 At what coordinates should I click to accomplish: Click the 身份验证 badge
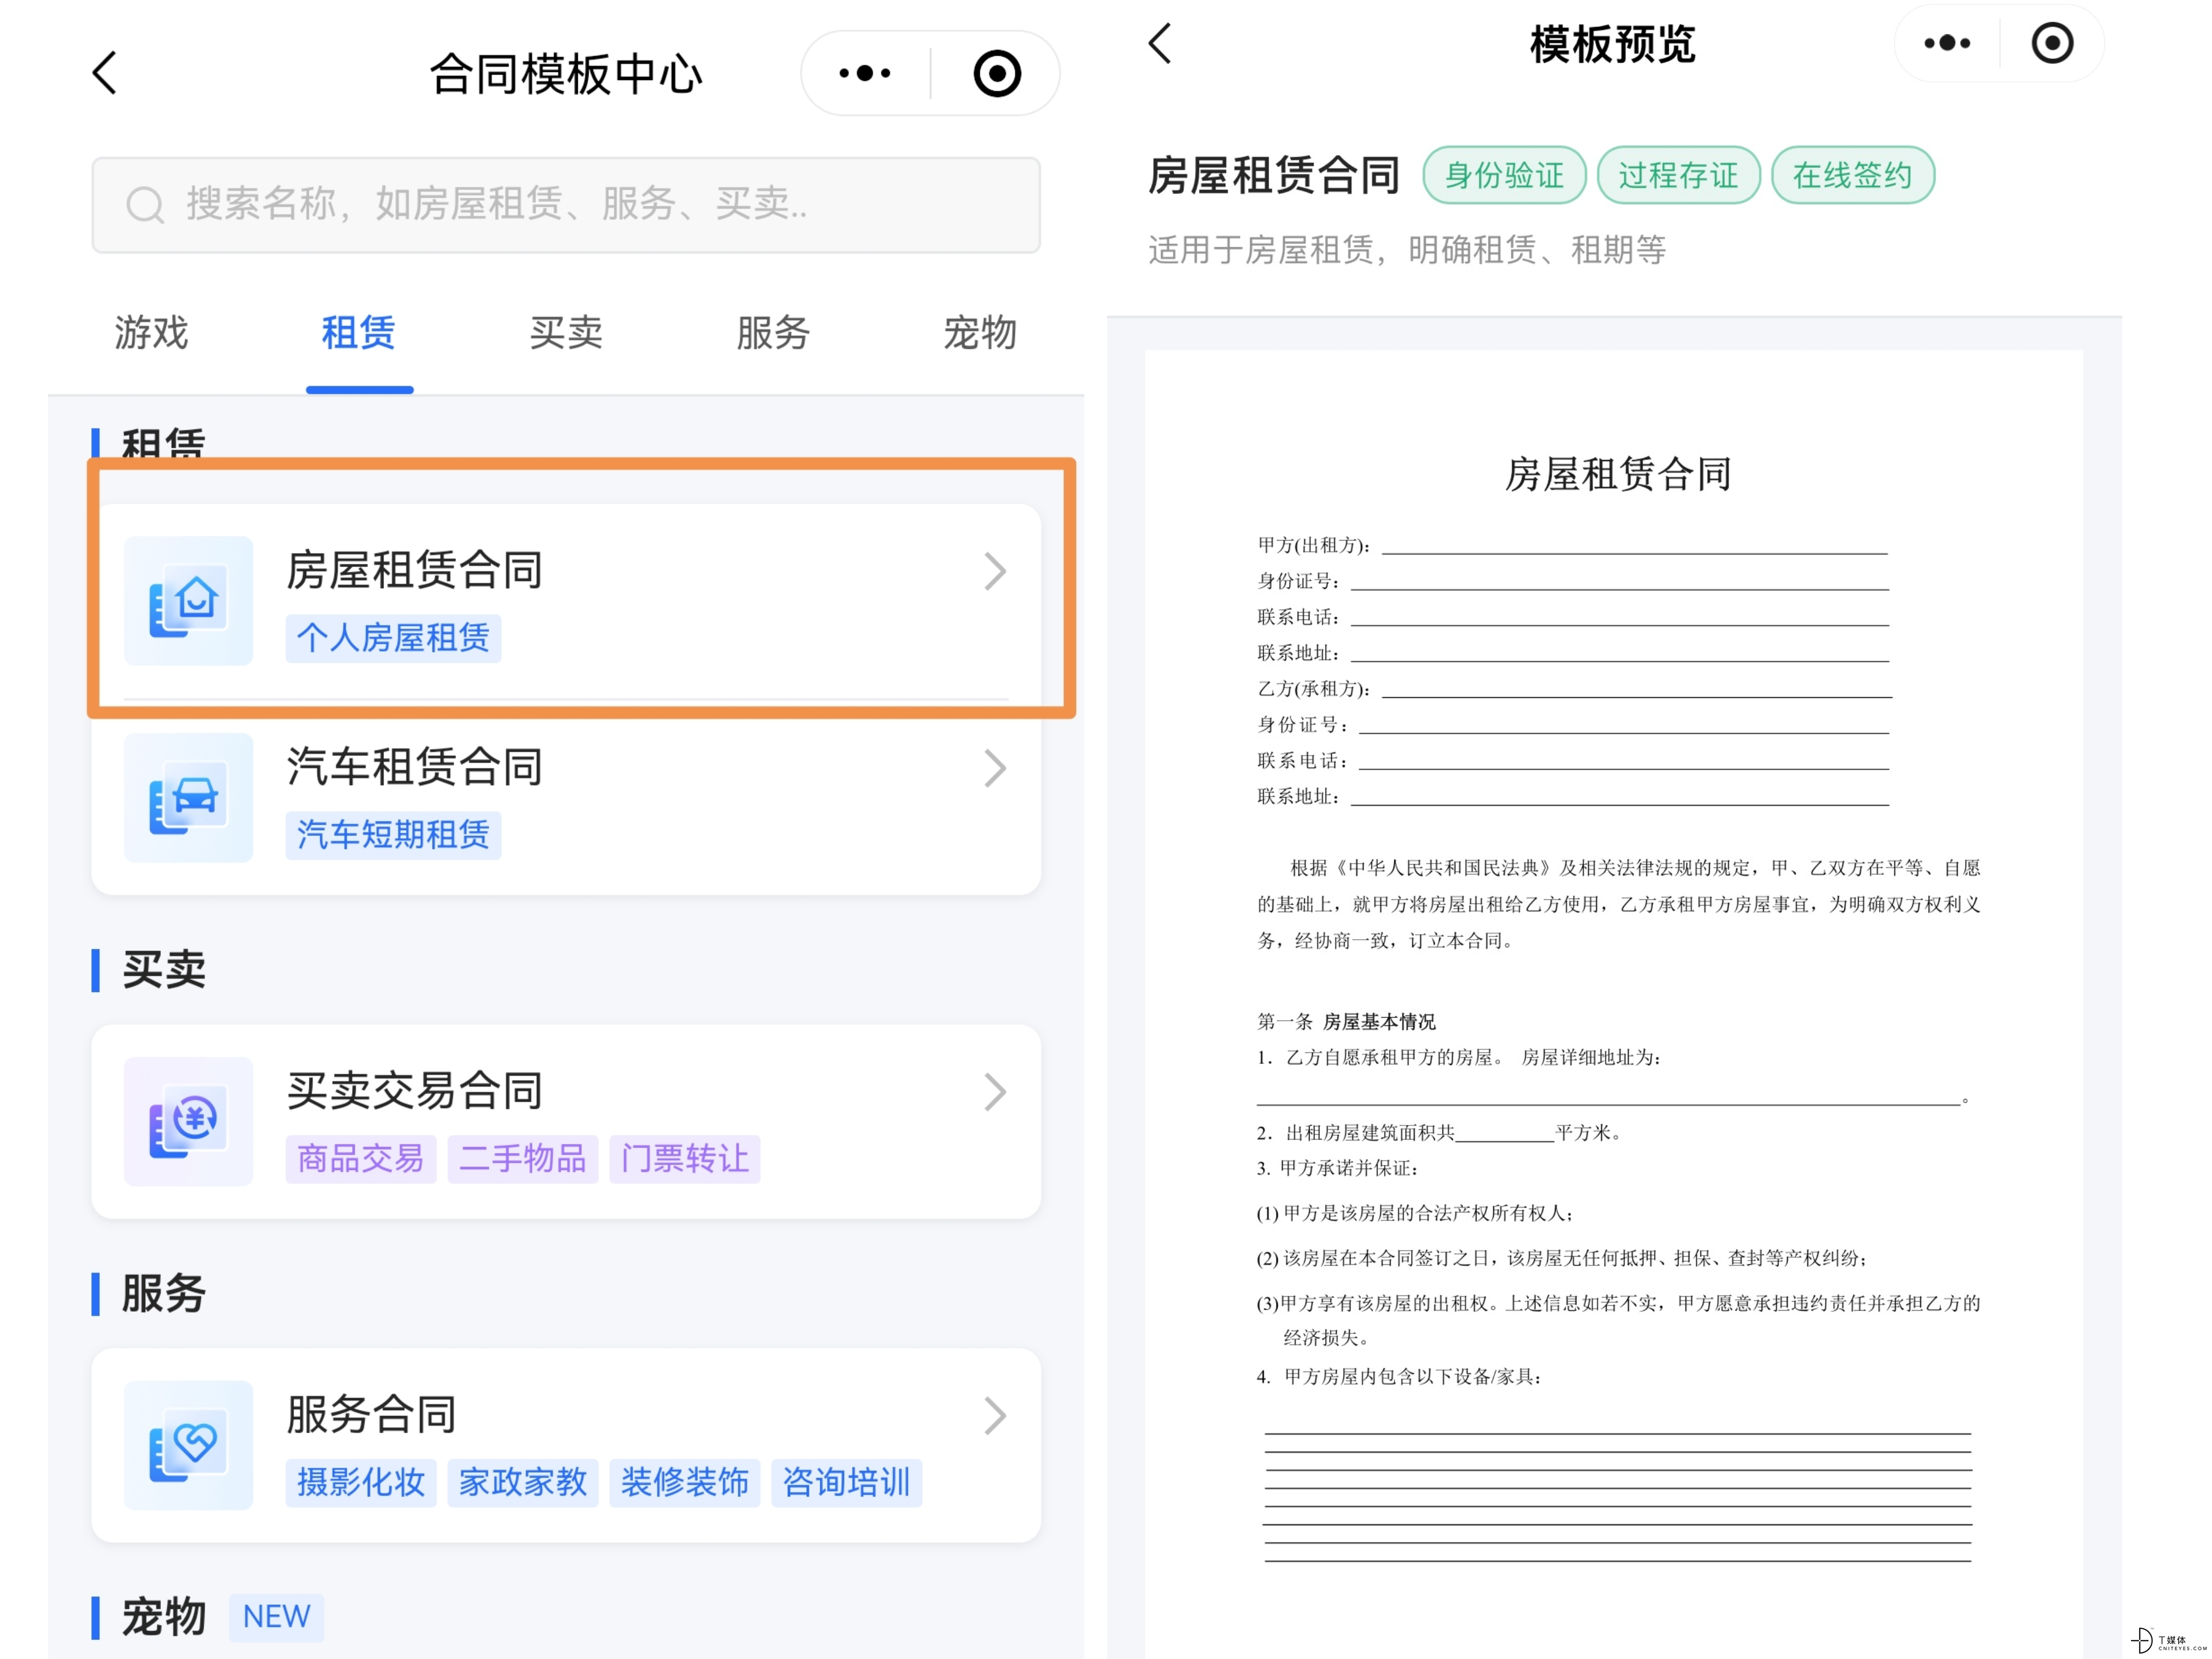pyautogui.click(x=1504, y=175)
